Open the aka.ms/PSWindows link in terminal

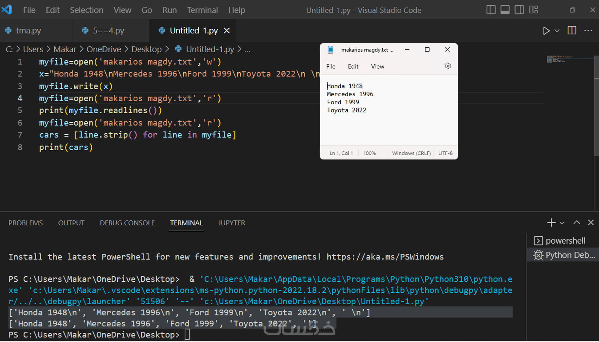[385, 257]
